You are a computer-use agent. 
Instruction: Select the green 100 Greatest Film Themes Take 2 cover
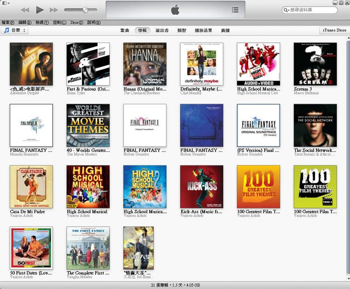[315, 187]
